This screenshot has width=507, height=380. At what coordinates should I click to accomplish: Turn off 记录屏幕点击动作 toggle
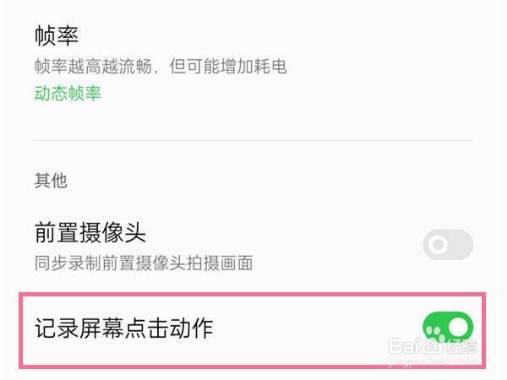[x=448, y=328]
